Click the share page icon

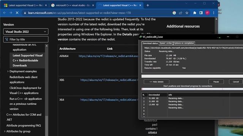180,13
